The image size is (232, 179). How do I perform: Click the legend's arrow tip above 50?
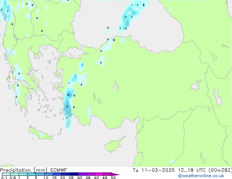click(116, 174)
